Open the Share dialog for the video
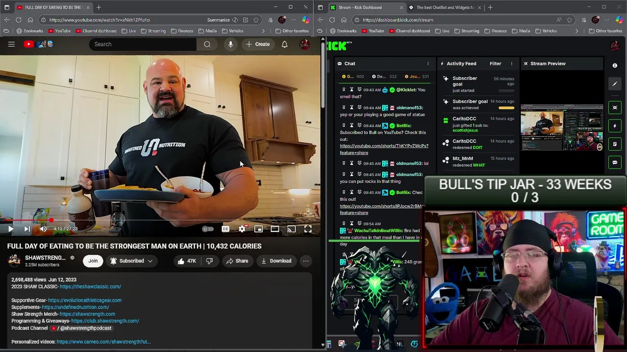Screen dimensions: 627x352 pos(237,261)
